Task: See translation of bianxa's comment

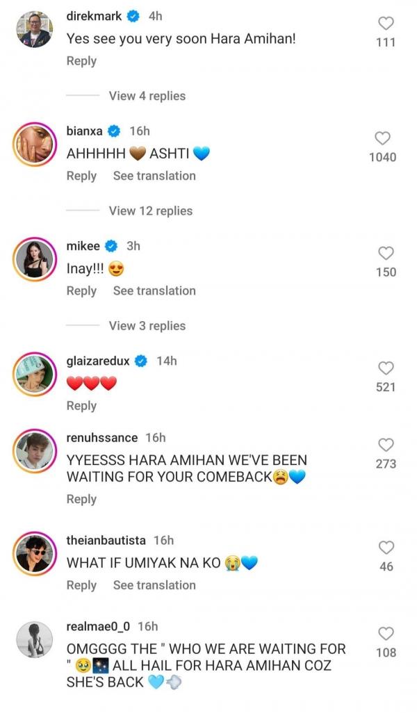Action: (154, 176)
